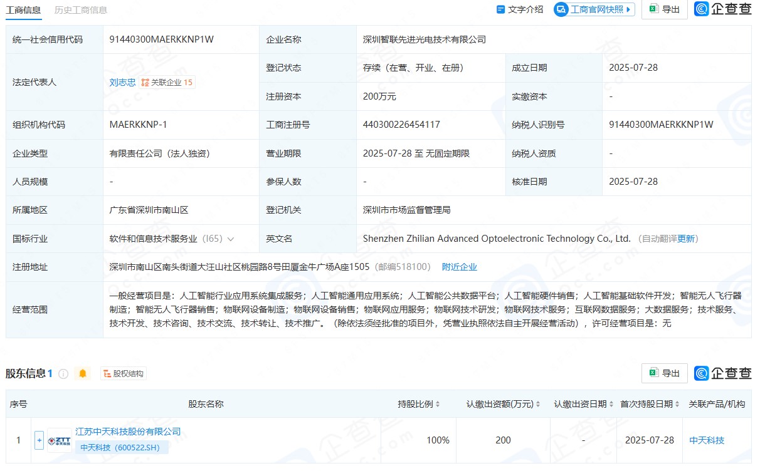Click the 企查查 logo beside 工商信息
Viewport: 760px width, 471px height.
pyautogui.click(x=723, y=9)
